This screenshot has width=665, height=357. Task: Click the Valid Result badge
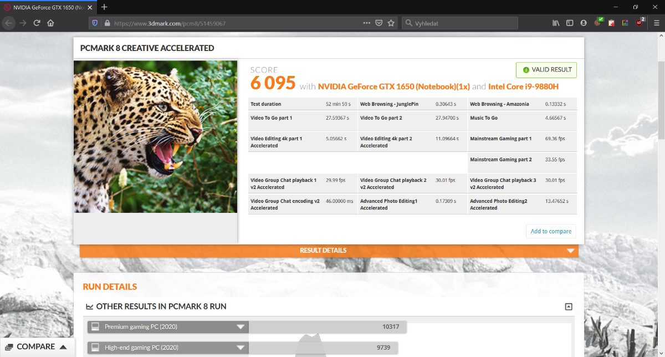click(x=546, y=70)
